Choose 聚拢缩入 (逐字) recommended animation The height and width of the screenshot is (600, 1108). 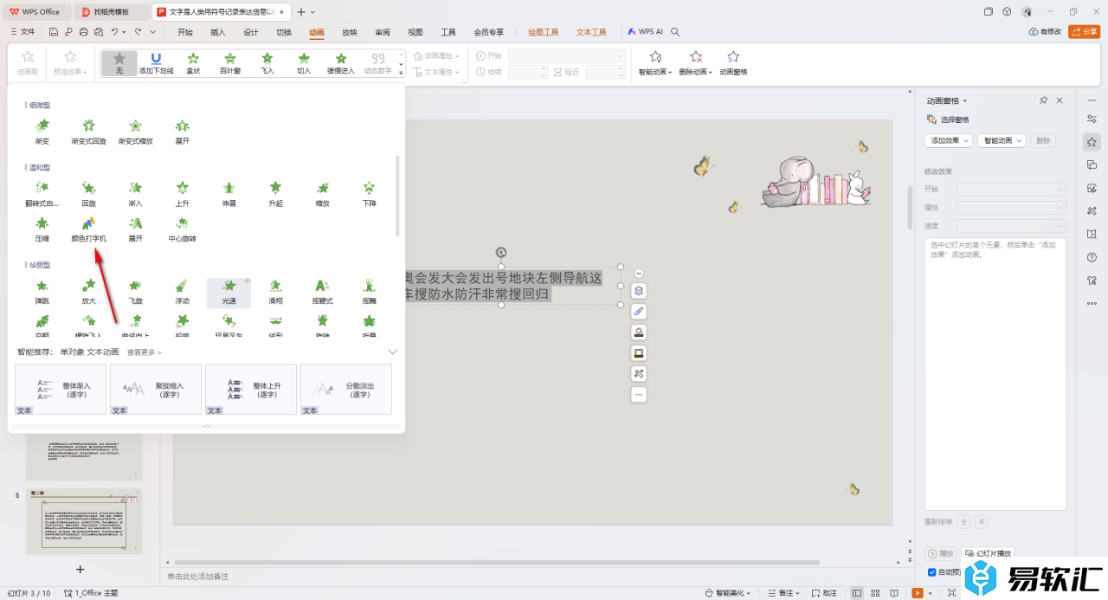[156, 390]
